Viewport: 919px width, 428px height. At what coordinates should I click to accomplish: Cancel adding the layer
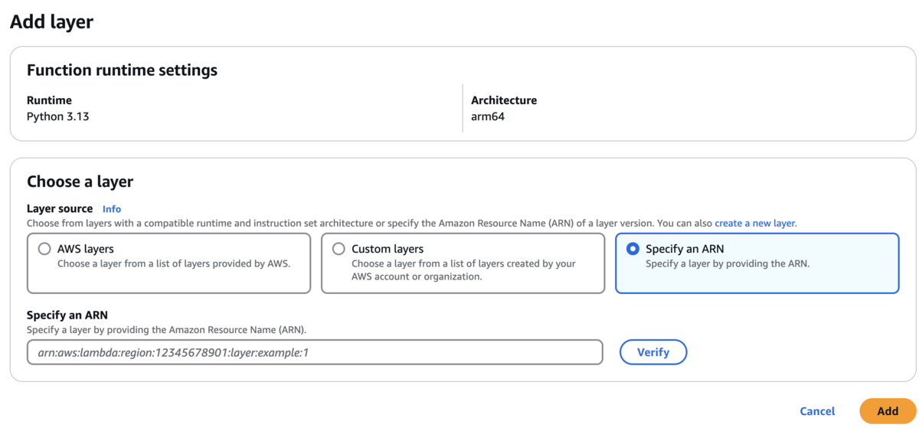tap(817, 411)
